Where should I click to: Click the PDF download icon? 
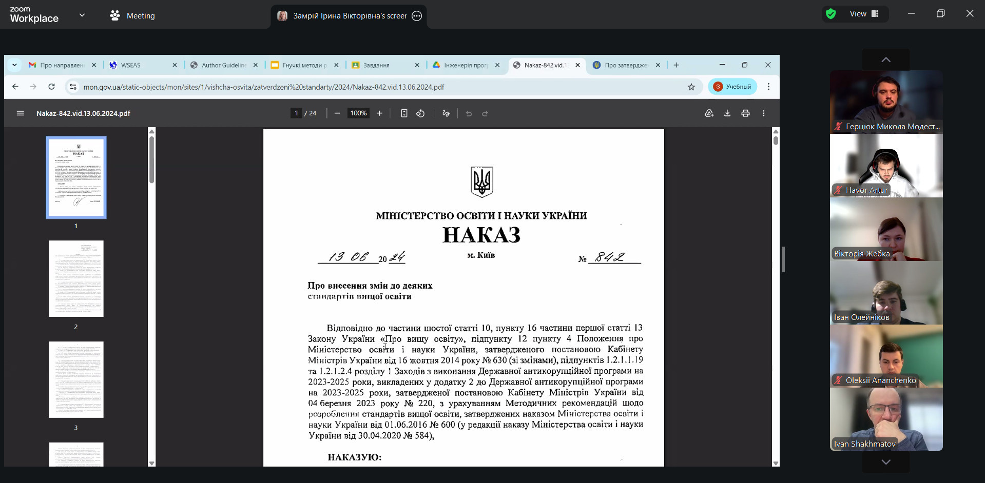tap(727, 113)
